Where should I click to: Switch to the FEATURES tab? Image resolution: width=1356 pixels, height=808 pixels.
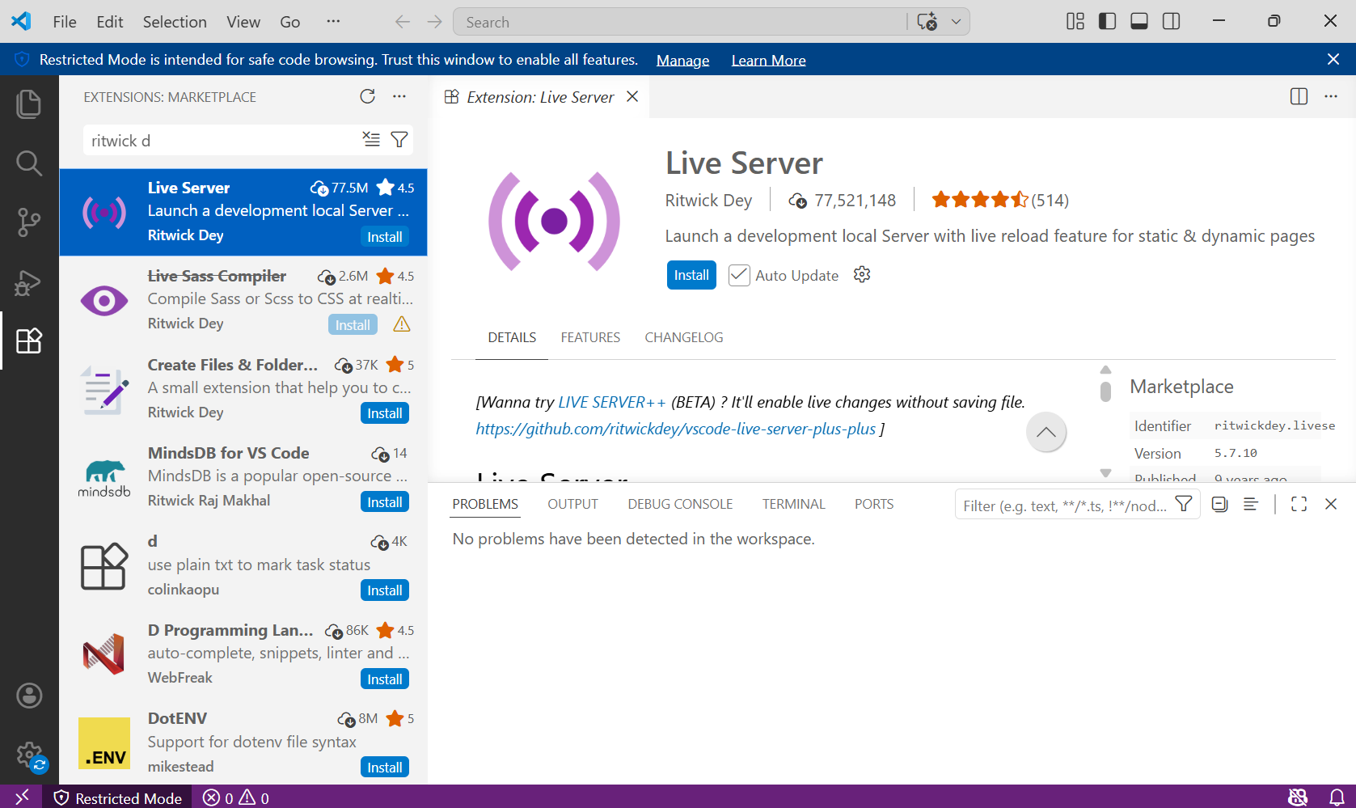click(590, 337)
